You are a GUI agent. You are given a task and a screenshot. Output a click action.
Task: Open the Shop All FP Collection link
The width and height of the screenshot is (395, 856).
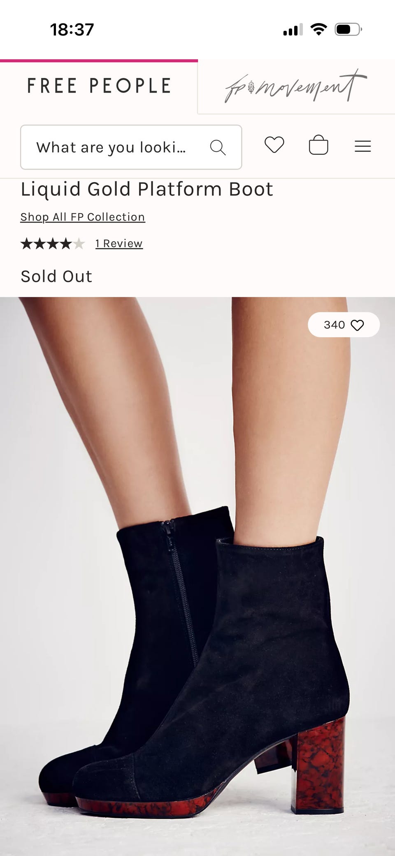(x=83, y=217)
